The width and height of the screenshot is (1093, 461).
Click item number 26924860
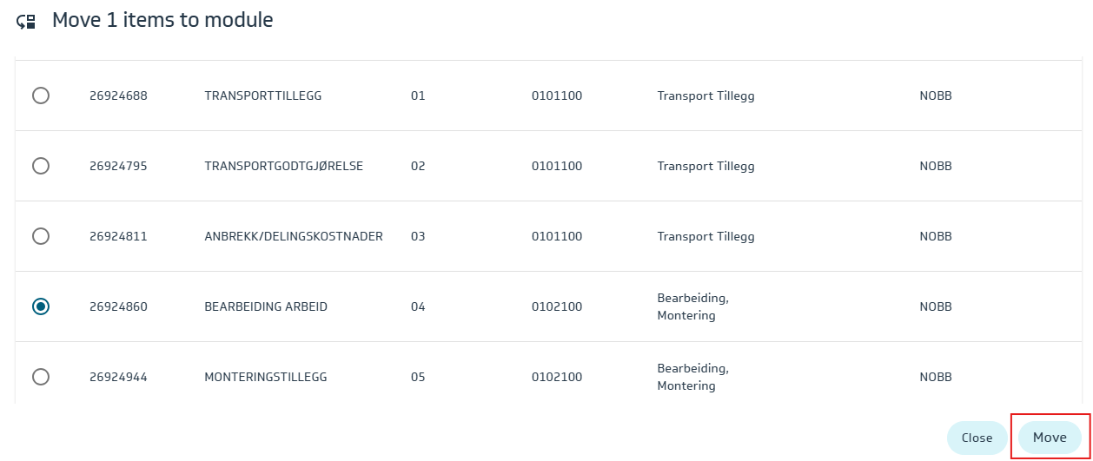click(x=118, y=306)
